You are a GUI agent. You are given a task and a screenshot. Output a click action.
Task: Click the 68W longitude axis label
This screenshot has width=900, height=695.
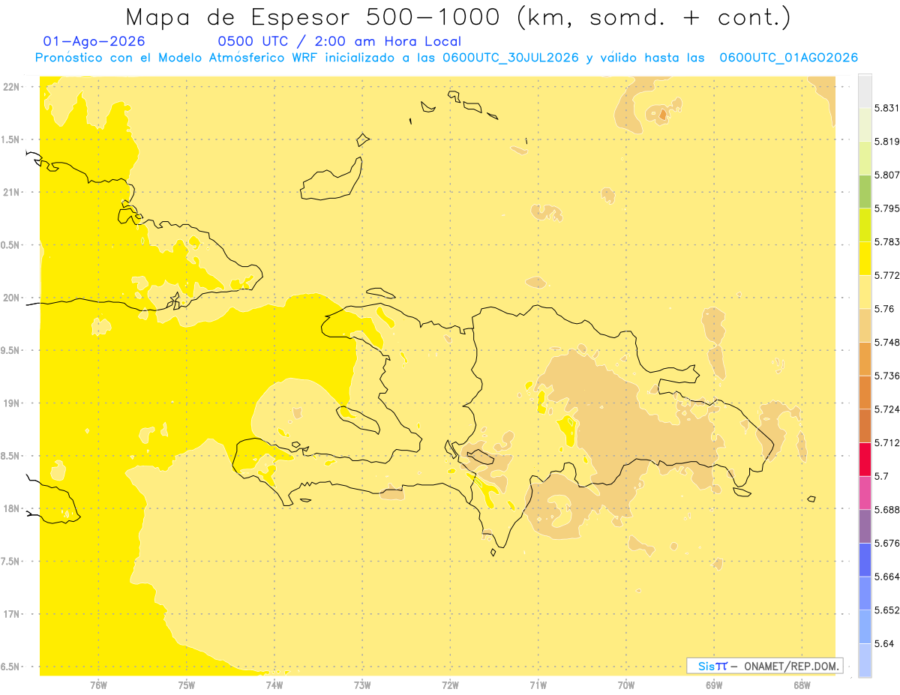pyautogui.click(x=802, y=685)
